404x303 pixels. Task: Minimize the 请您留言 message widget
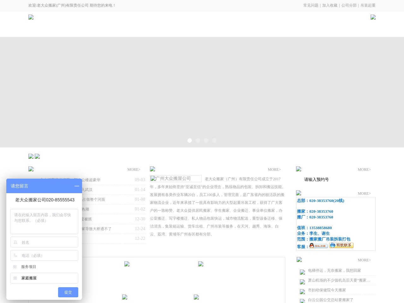(x=77, y=186)
